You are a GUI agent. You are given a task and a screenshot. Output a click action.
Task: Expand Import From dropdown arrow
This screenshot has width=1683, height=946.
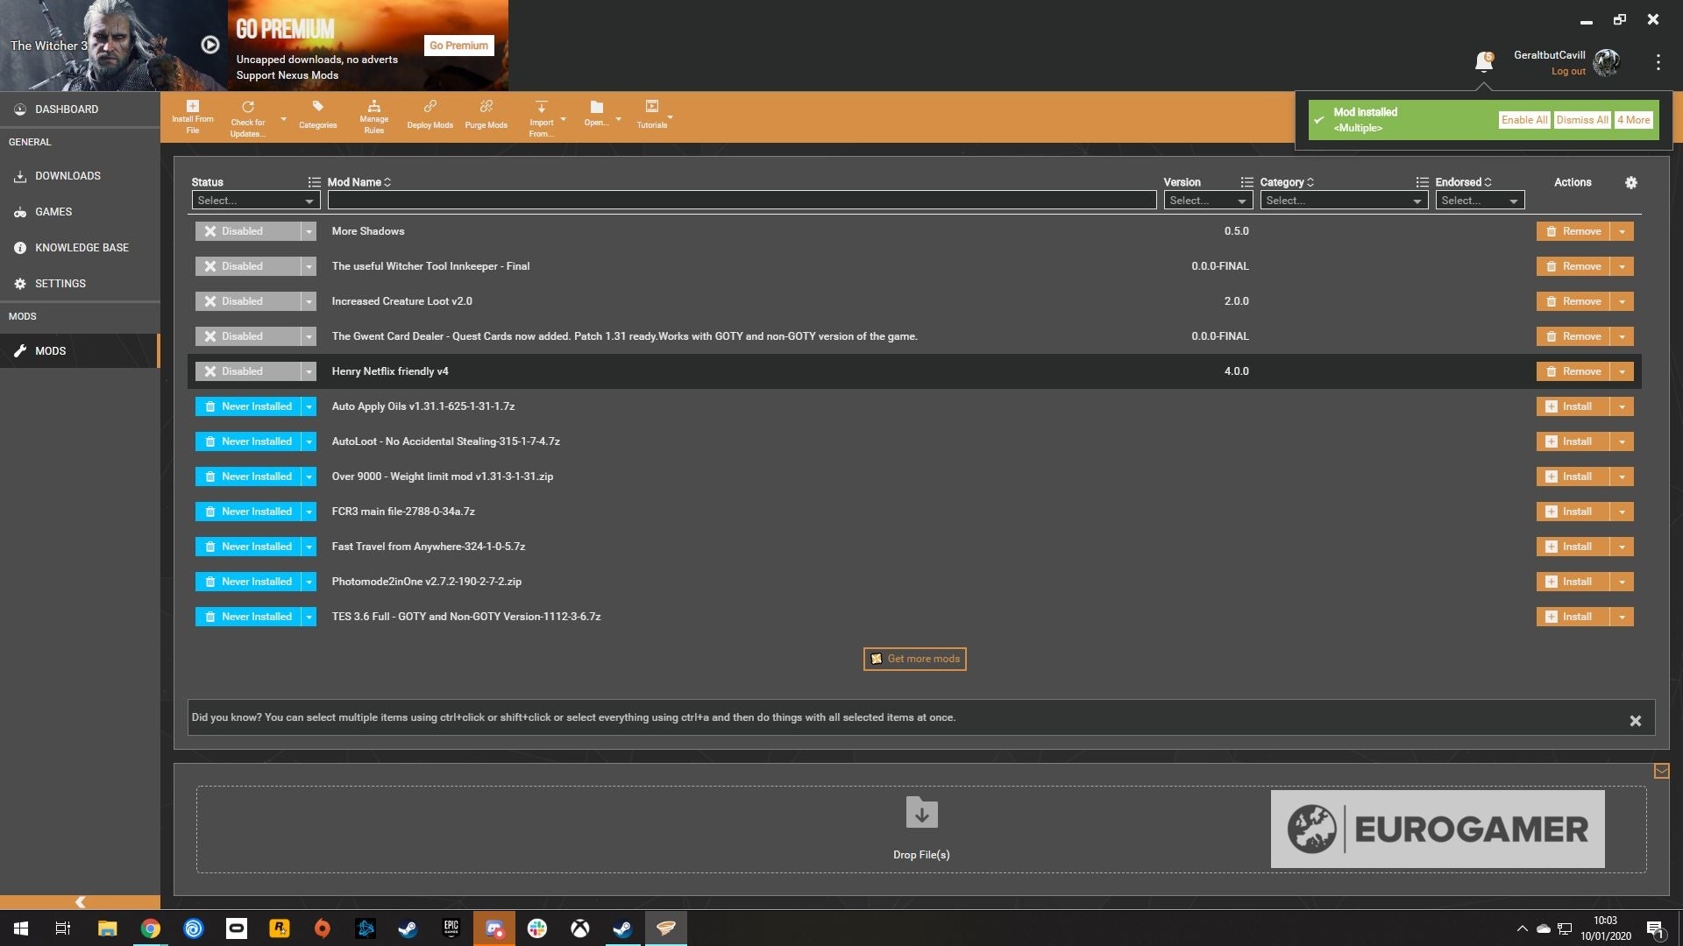563,118
